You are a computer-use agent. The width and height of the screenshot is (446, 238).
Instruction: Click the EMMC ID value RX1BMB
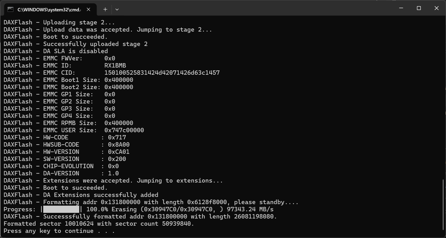(115, 65)
